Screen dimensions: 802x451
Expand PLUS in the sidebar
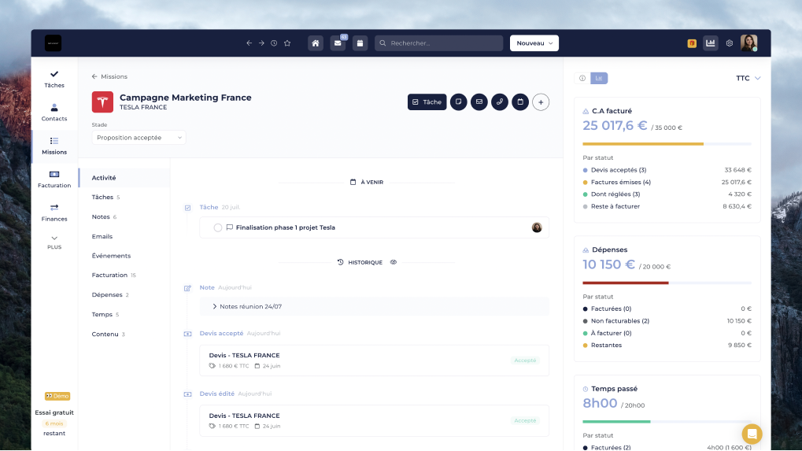(54, 242)
